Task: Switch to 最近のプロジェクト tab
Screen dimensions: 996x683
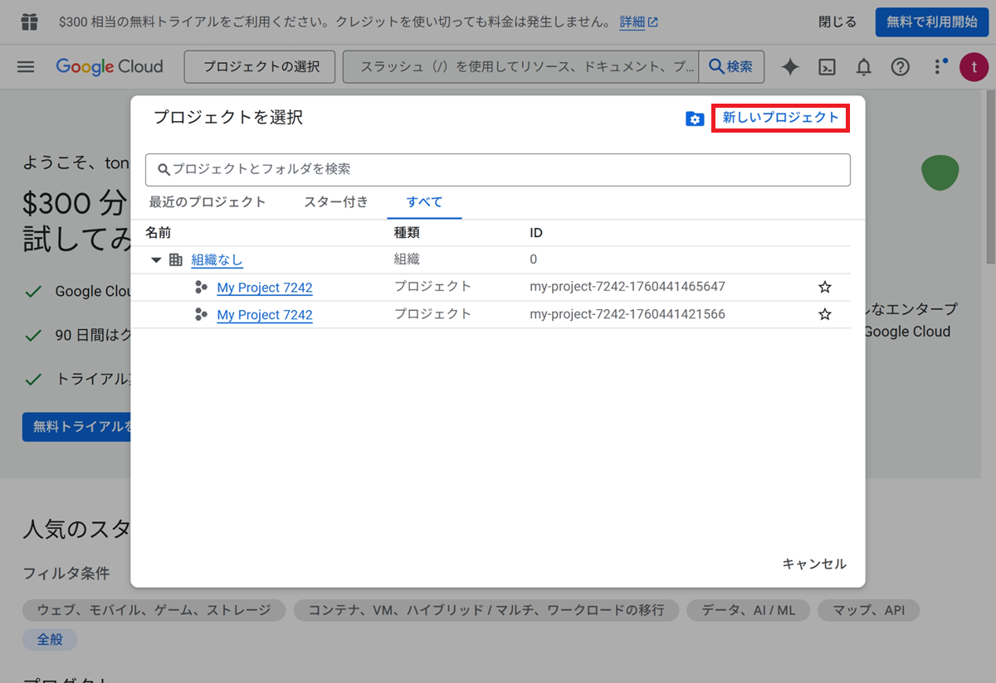Action: tap(207, 202)
